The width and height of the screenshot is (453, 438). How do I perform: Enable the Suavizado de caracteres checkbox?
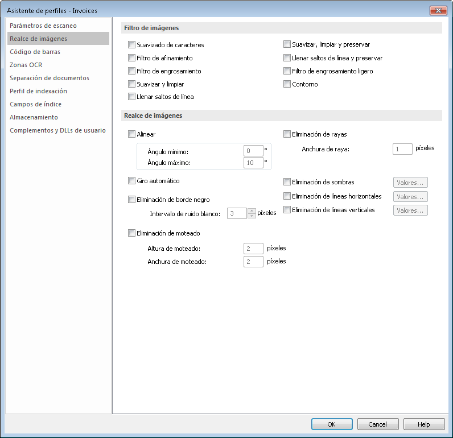pos(132,45)
